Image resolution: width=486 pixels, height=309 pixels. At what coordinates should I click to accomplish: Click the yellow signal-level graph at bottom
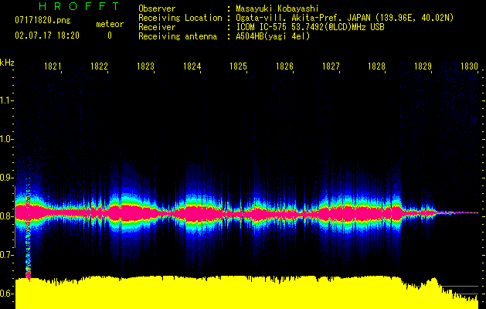pos(246,292)
